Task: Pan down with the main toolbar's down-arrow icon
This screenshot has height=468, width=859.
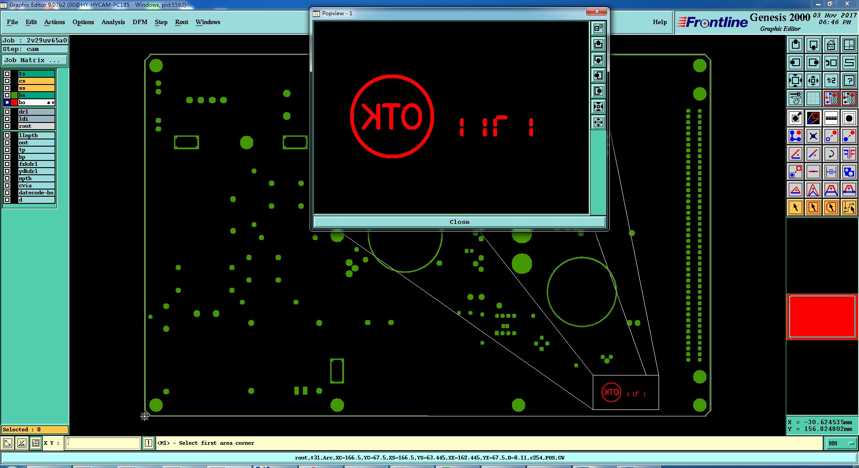Action: pyautogui.click(x=813, y=45)
